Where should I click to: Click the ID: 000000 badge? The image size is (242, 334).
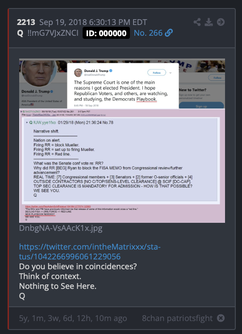(x=106, y=33)
